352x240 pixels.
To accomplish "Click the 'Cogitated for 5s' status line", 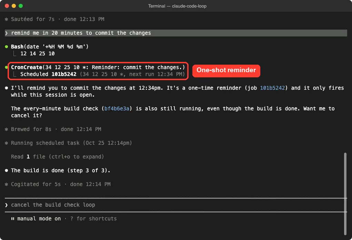I will click(x=58, y=184).
